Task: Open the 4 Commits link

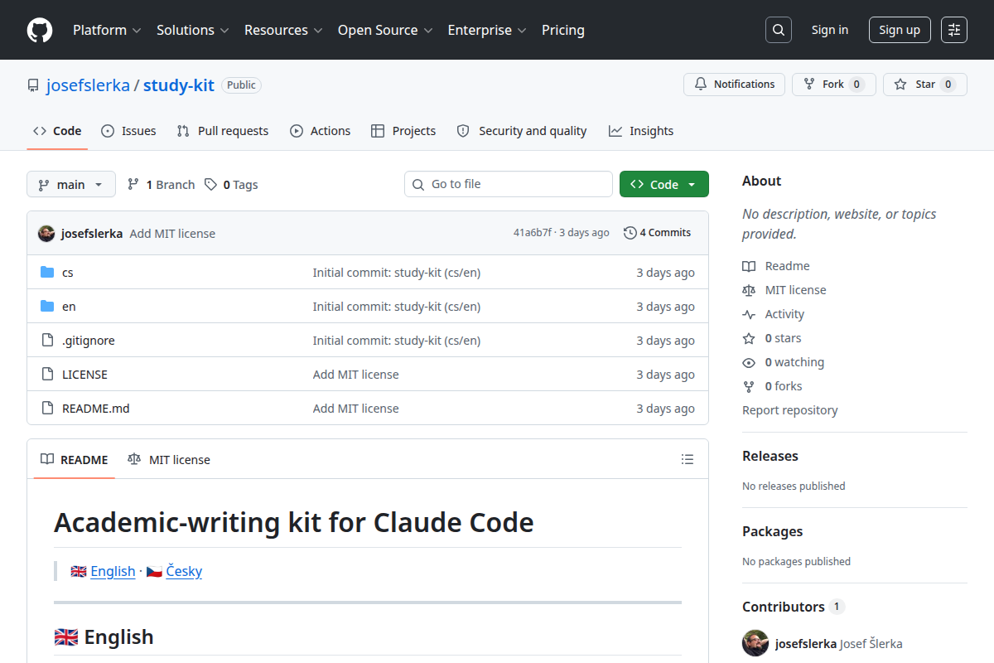Action: point(658,233)
